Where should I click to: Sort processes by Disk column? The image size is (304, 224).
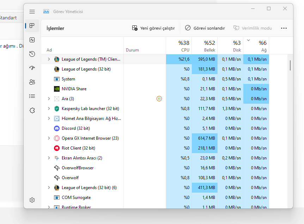click(230, 46)
